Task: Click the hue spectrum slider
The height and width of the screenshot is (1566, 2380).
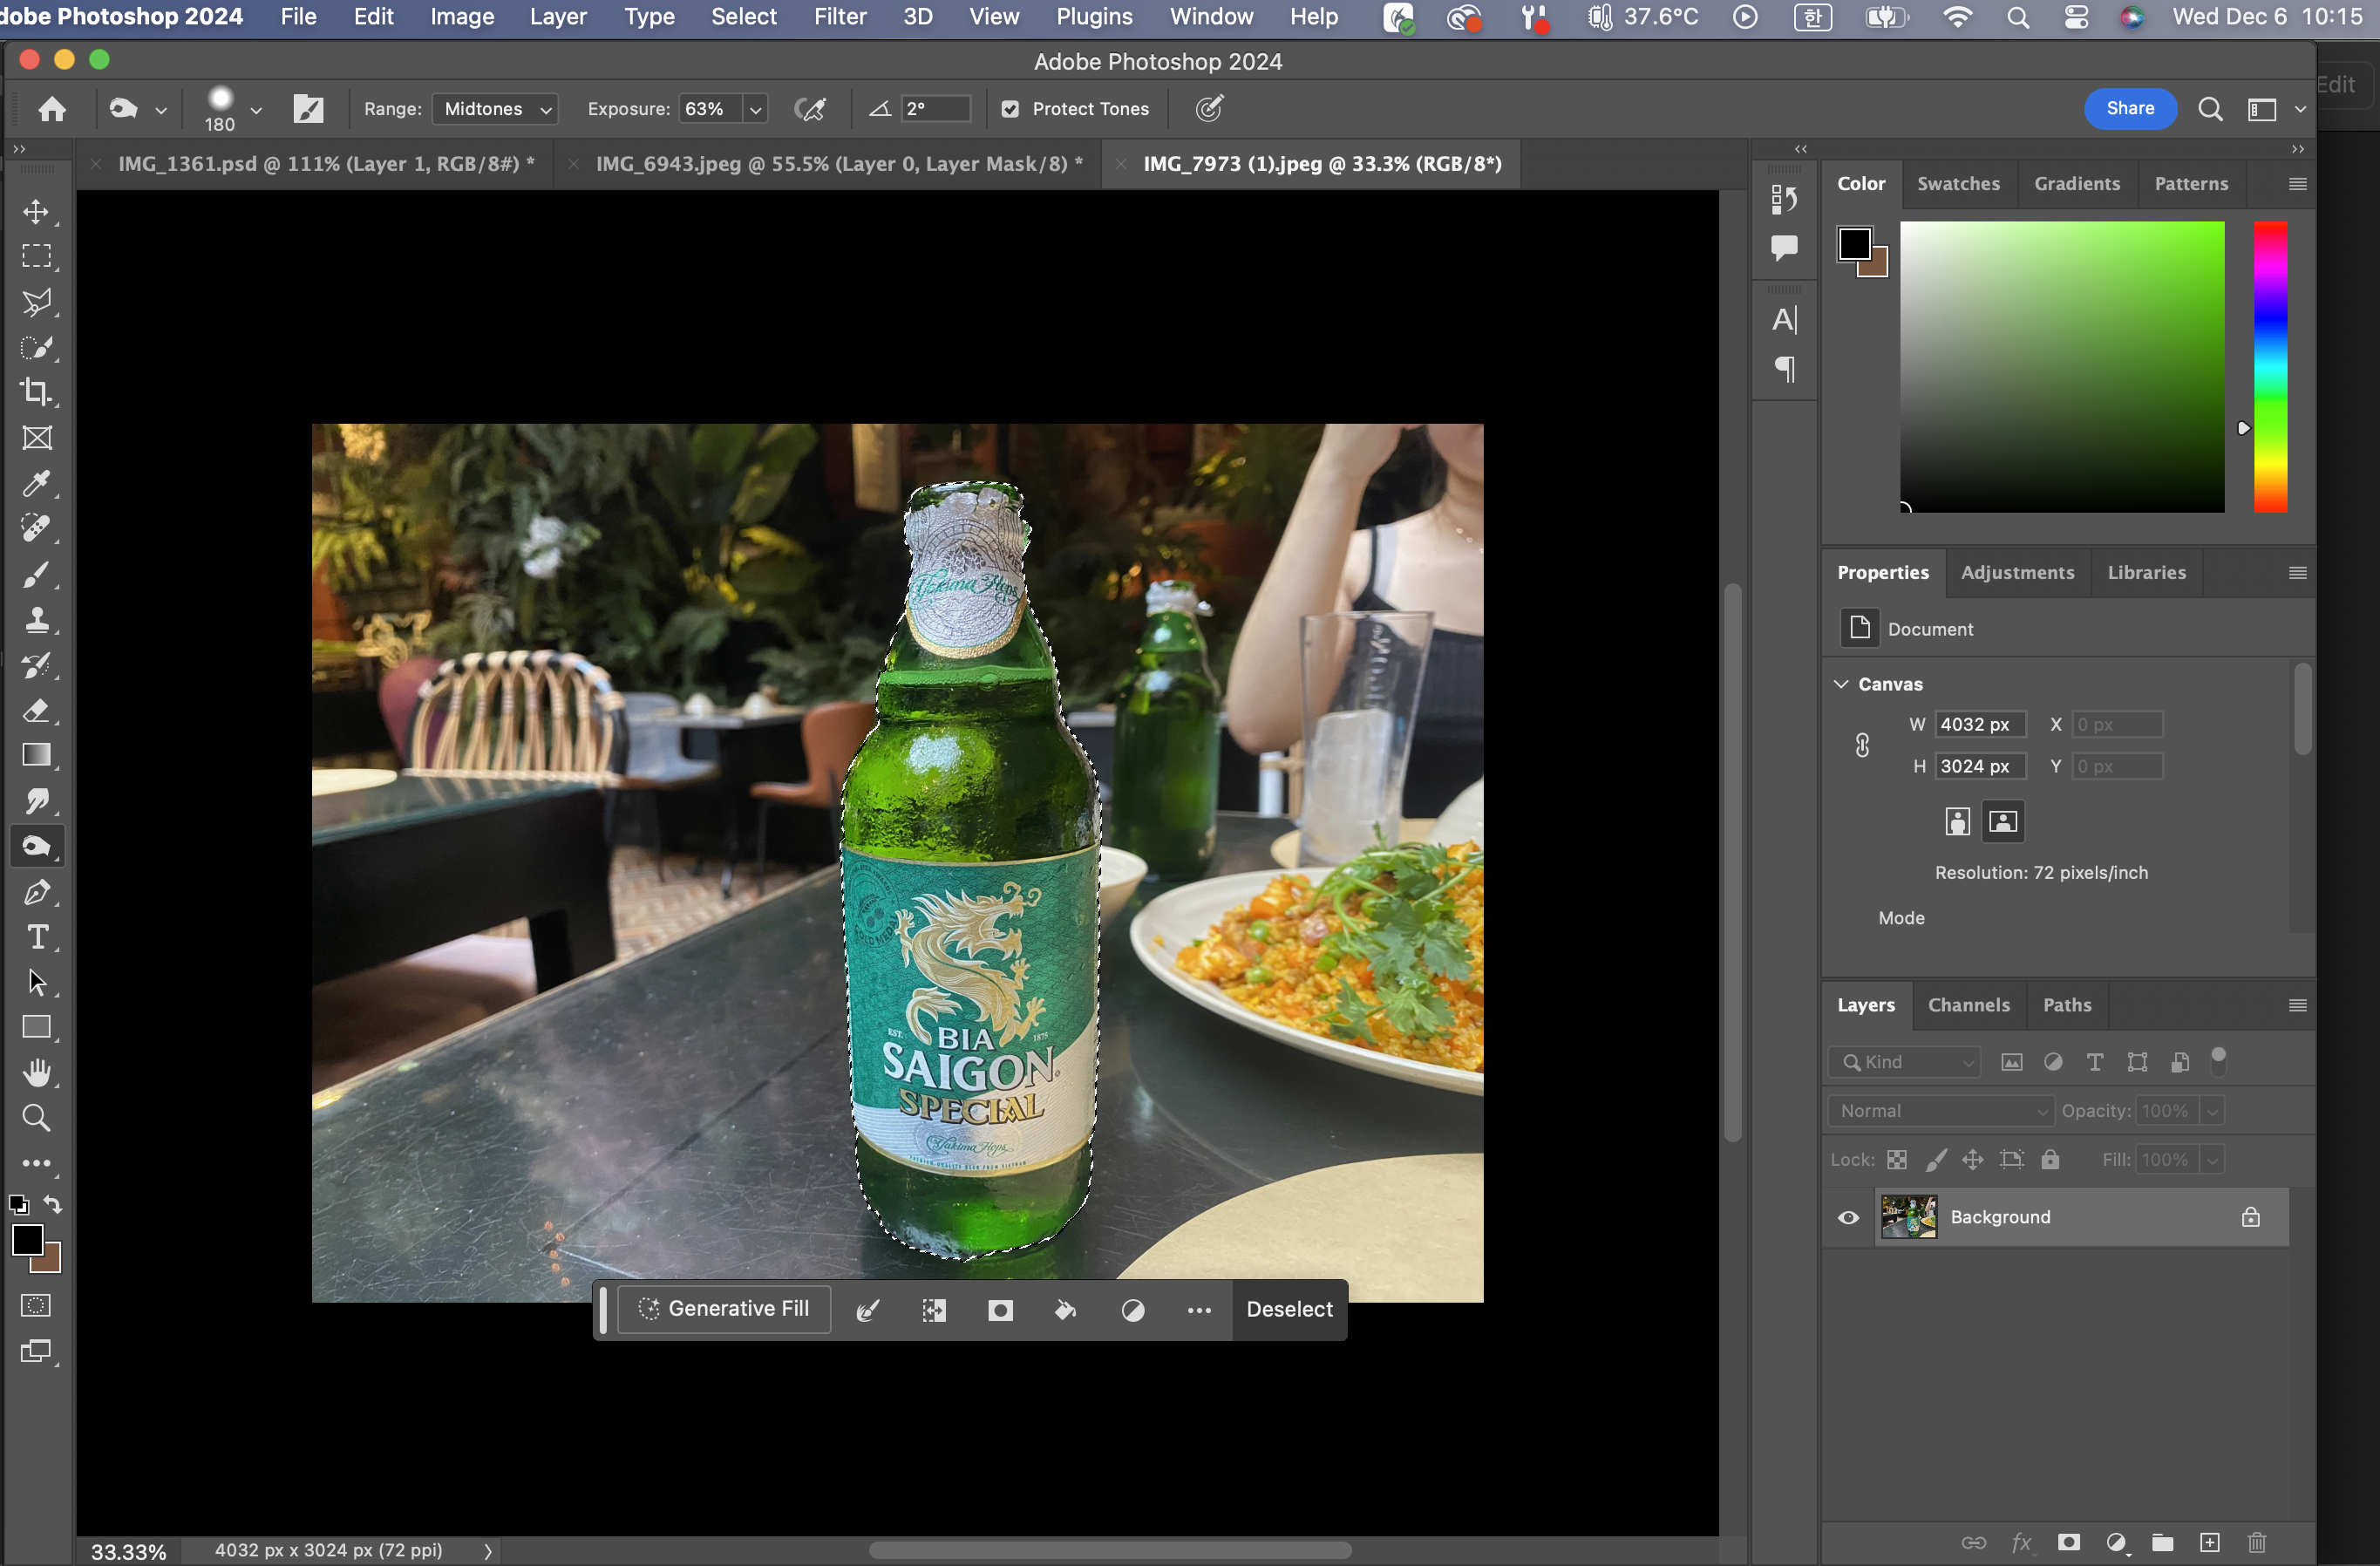Action: pos(2270,367)
